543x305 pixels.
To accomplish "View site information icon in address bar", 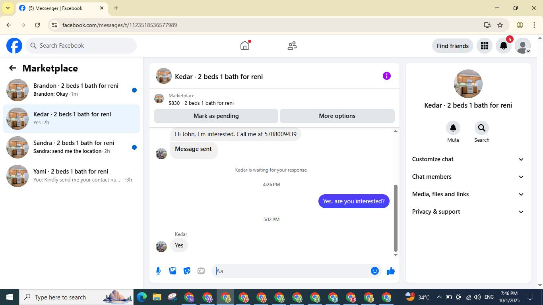I will [54, 25].
